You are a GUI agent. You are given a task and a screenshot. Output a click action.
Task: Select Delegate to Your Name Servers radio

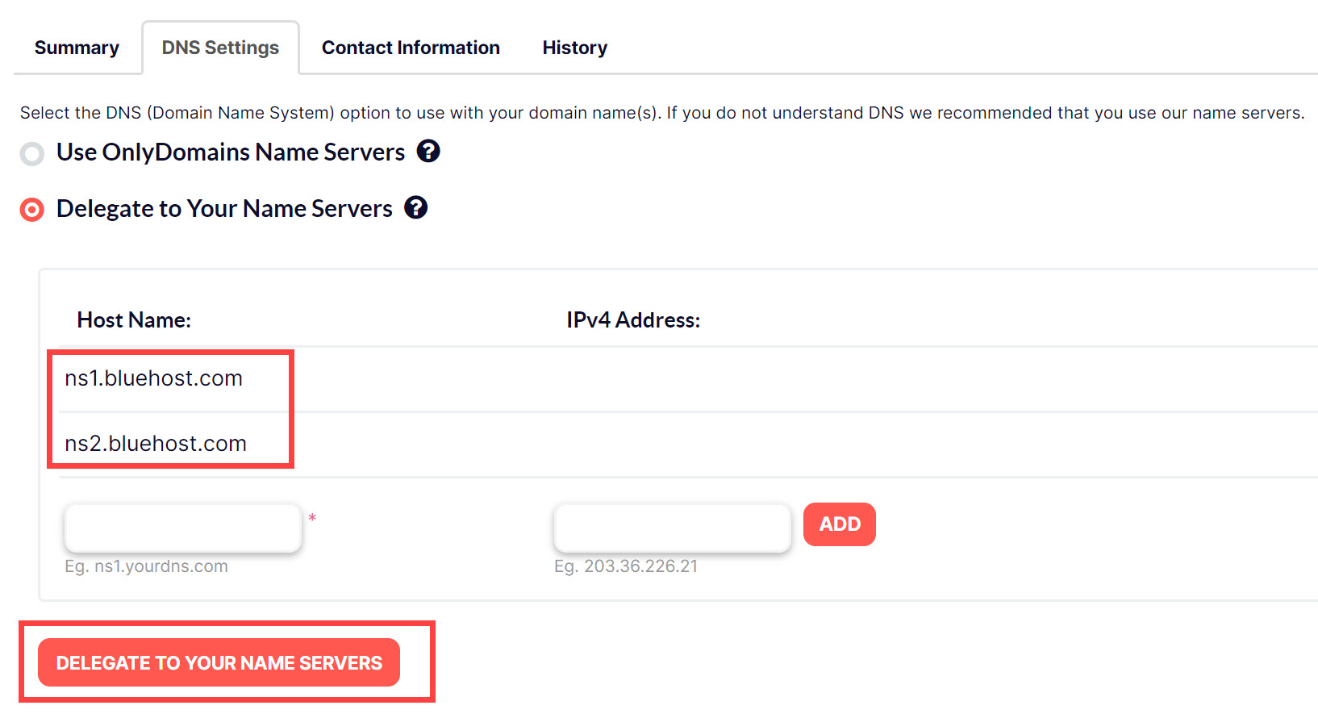[x=32, y=210]
